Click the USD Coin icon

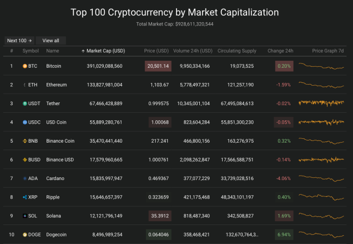point(25,122)
